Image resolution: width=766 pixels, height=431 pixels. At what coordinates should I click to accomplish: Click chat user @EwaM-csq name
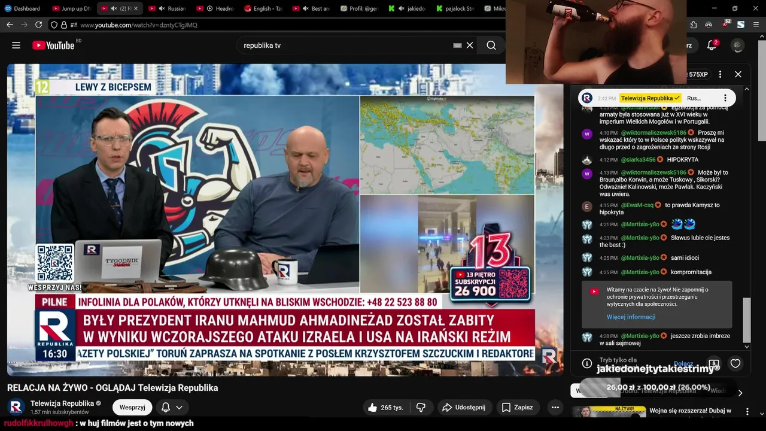click(x=637, y=205)
